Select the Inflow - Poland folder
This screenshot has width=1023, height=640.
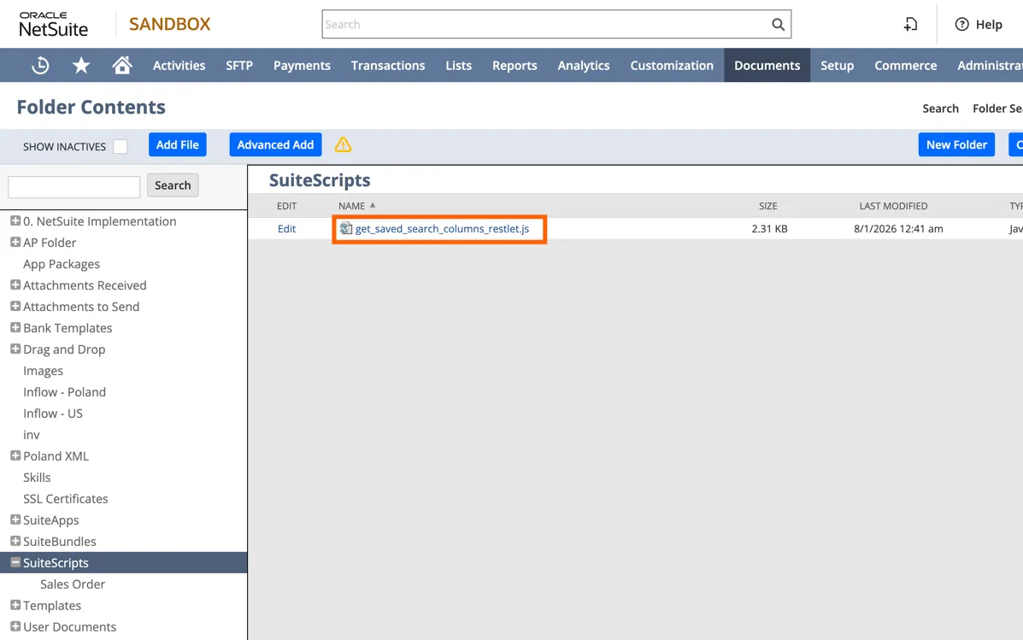(65, 392)
